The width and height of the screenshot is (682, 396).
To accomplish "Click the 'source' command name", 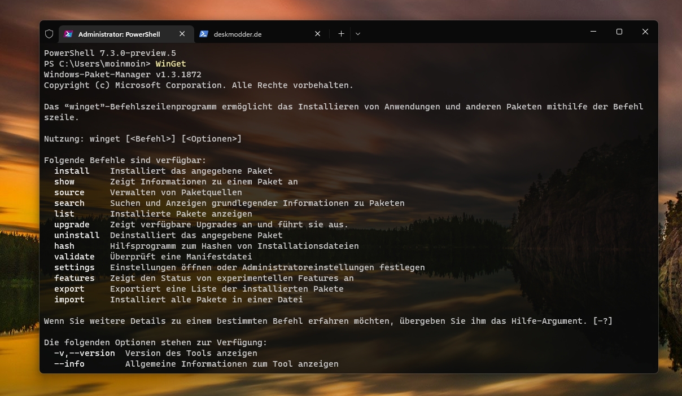I will [x=69, y=192].
